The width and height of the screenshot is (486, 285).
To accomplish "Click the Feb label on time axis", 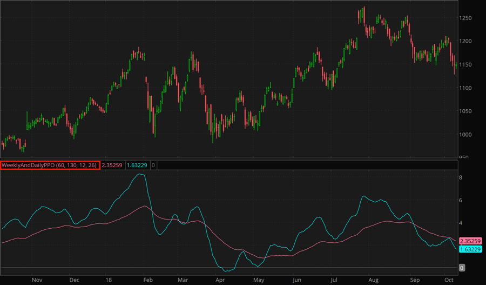I will click(148, 280).
